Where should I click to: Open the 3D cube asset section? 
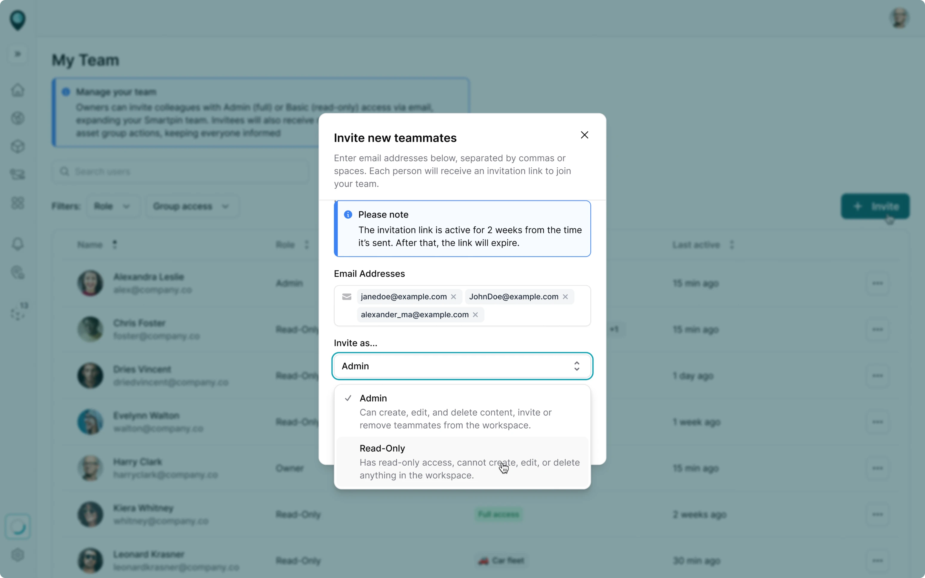point(17,146)
